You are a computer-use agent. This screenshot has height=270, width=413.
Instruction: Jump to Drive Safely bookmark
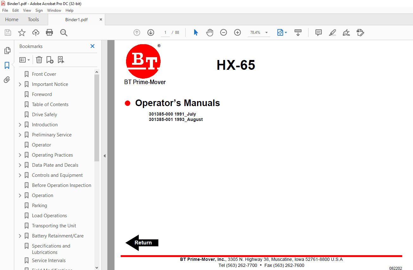[44, 115]
